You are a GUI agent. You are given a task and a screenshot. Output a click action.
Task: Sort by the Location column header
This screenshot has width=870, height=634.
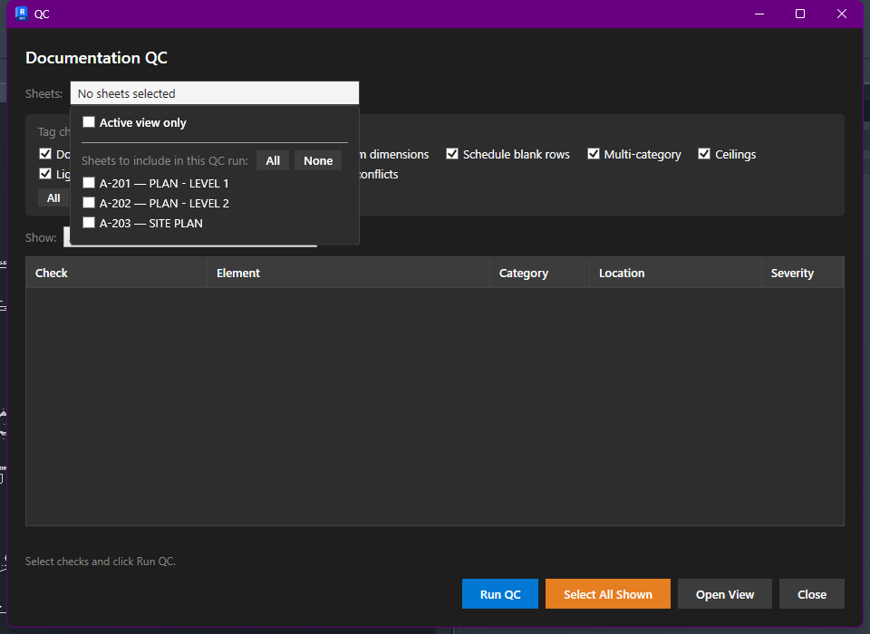675,273
